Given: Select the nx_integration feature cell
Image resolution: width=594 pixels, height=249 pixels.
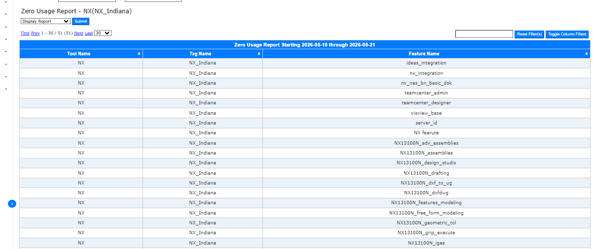Looking at the screenshot, I should [x=426, y=73].
